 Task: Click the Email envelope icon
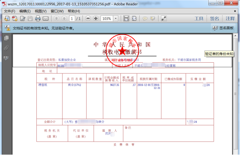[46, 18]
